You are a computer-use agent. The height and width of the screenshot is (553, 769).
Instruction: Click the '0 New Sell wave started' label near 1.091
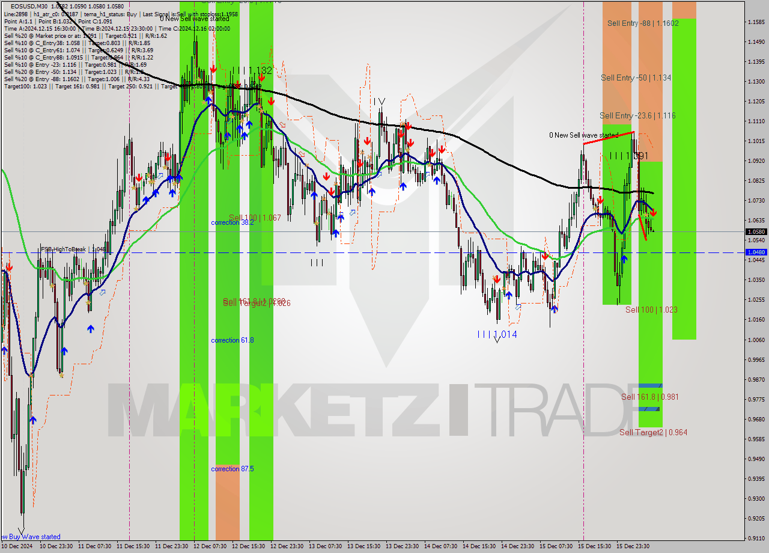[584, 135]
